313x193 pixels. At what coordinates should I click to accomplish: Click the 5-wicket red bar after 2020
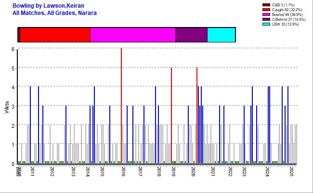click(197, 115)
